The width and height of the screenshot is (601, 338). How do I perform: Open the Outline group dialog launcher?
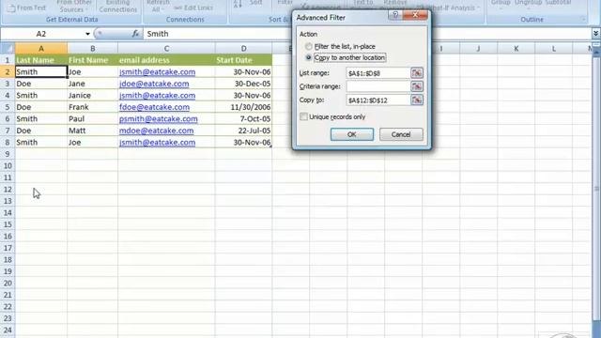point(583,19)
